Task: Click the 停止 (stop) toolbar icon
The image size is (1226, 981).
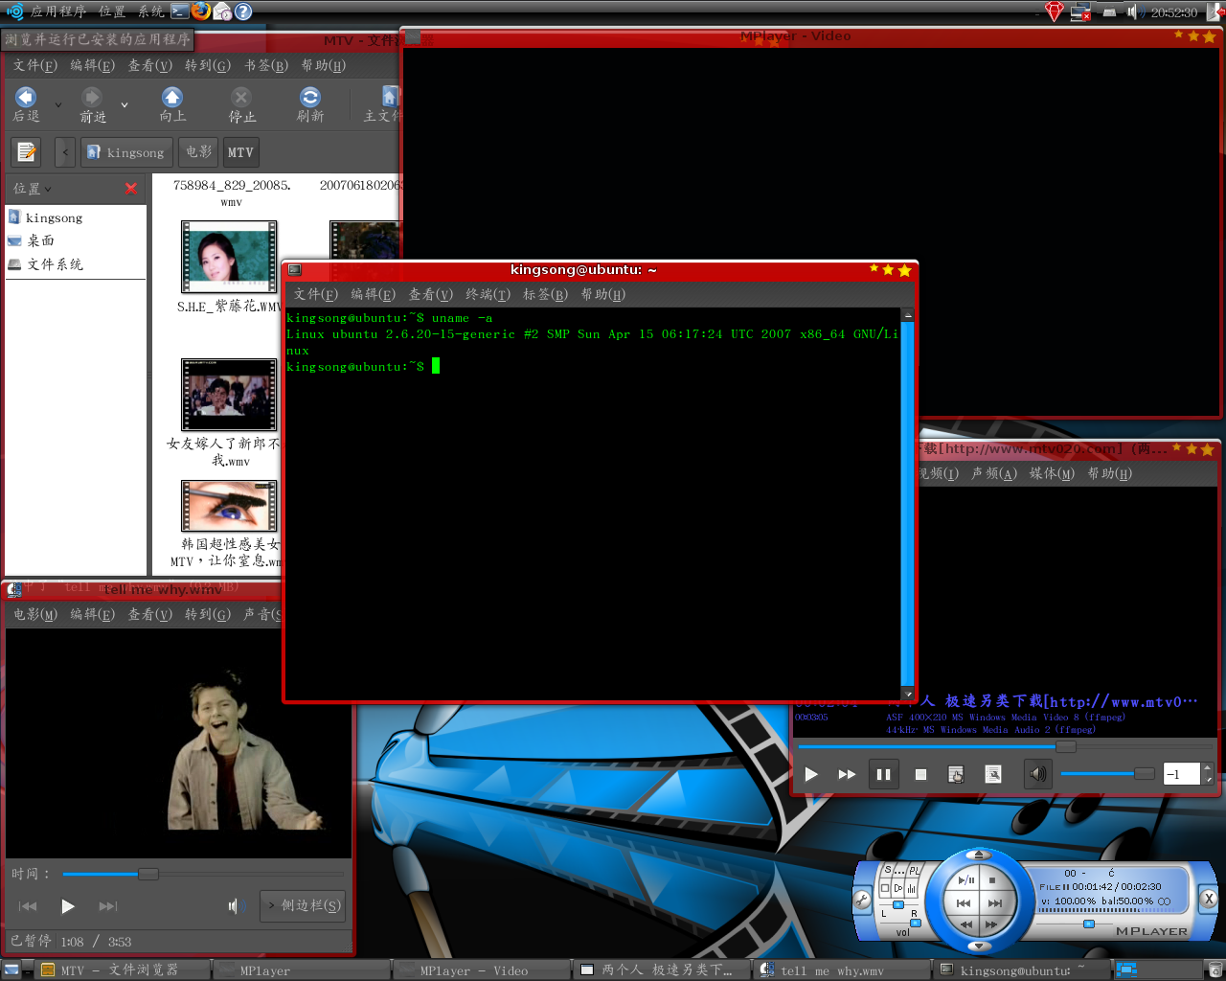Action: click(x=241, y=104)
